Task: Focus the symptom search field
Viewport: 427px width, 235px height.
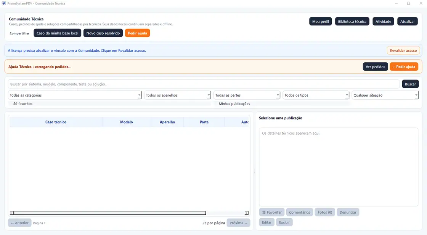Action: 204,84
